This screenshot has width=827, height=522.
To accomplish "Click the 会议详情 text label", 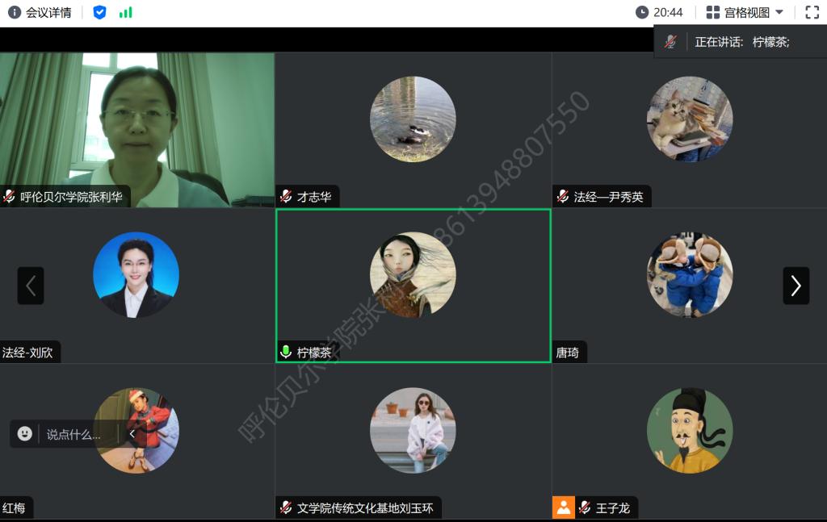I will point(48,12).
